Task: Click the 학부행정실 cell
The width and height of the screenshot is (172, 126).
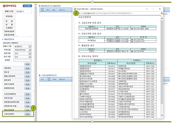Action: pos(92,40)
